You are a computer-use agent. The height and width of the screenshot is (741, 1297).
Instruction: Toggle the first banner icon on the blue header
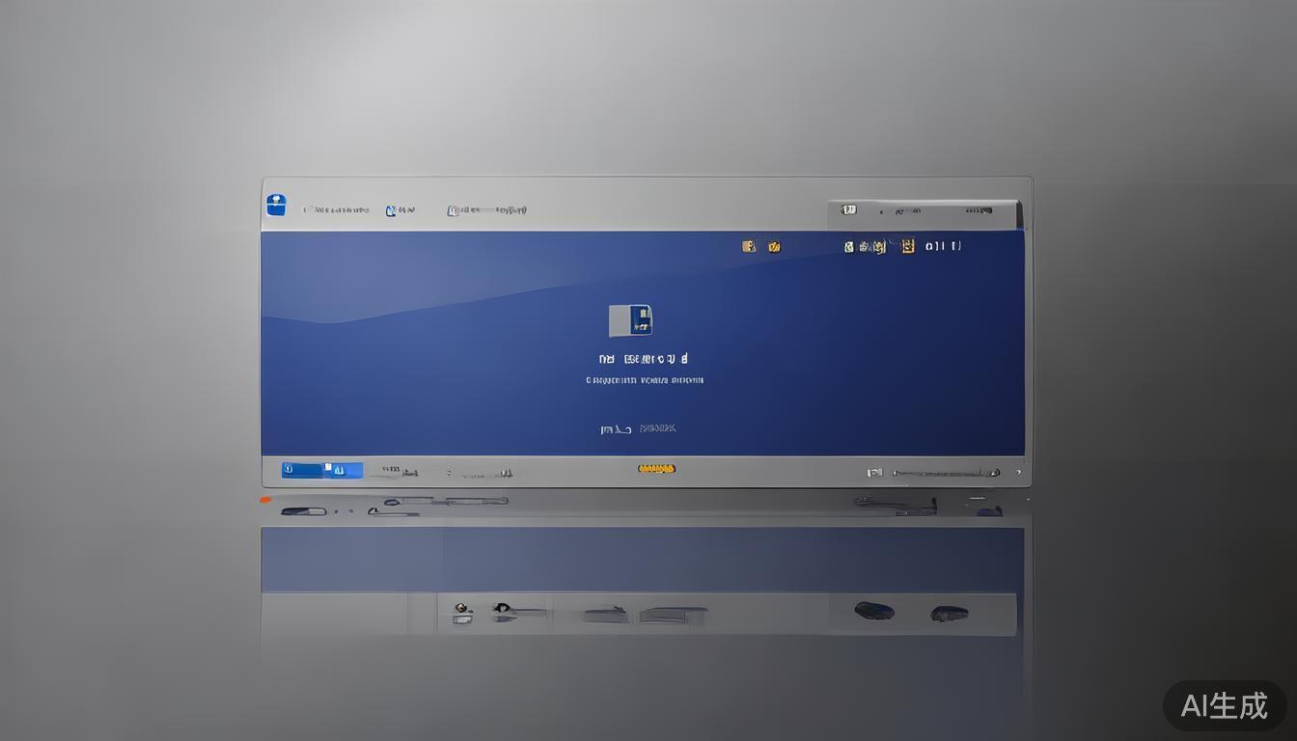point(750,245)
